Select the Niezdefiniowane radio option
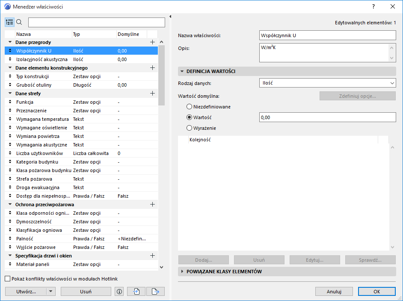Viewport: 403px width, 301px height. pos(190,107)
